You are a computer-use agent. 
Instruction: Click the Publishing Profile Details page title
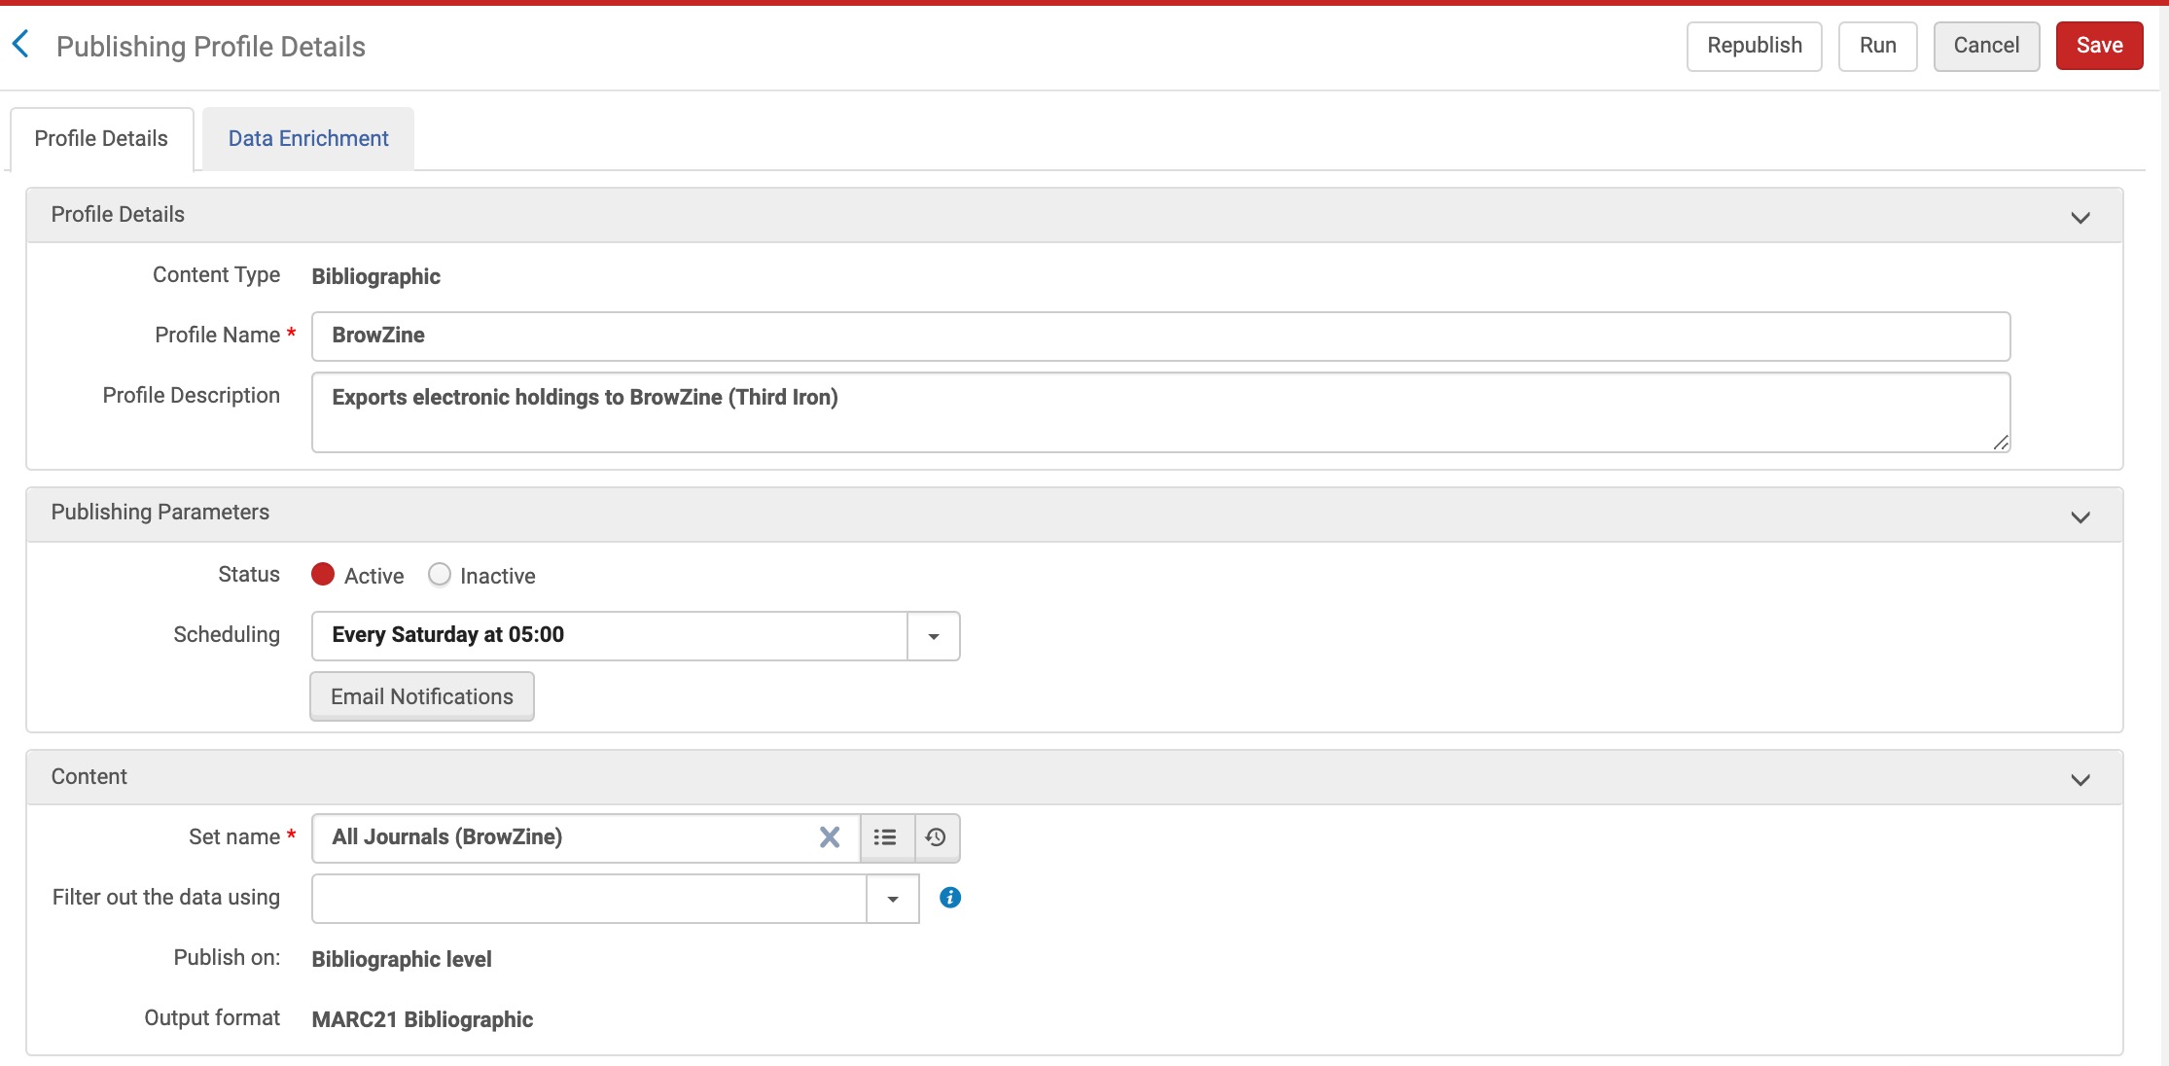211,47
